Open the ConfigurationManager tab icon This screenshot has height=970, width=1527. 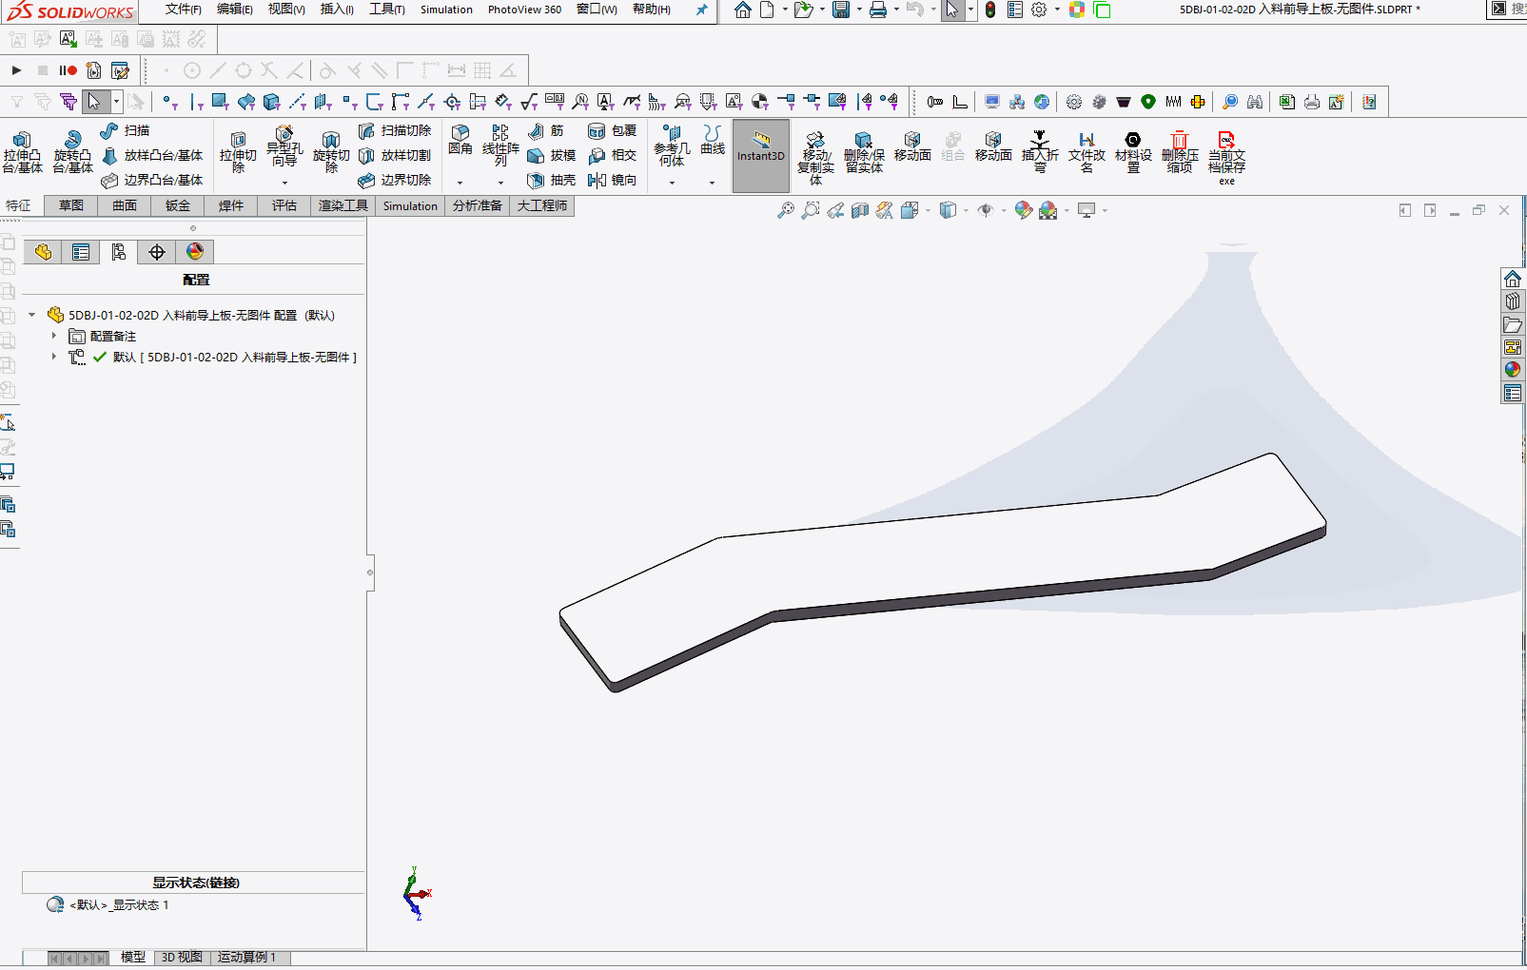(x=119, y=251)
